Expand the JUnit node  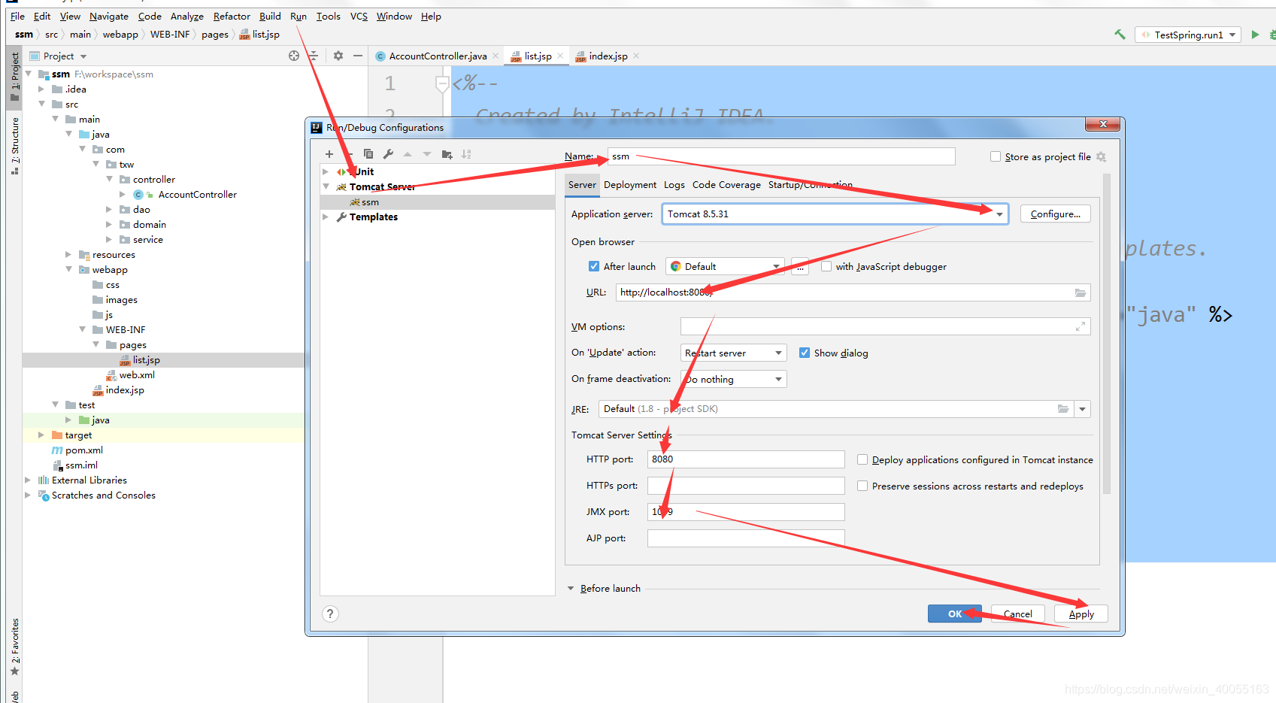[326, 171]
